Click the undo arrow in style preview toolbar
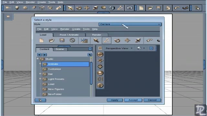 click(x=149, y=40)
